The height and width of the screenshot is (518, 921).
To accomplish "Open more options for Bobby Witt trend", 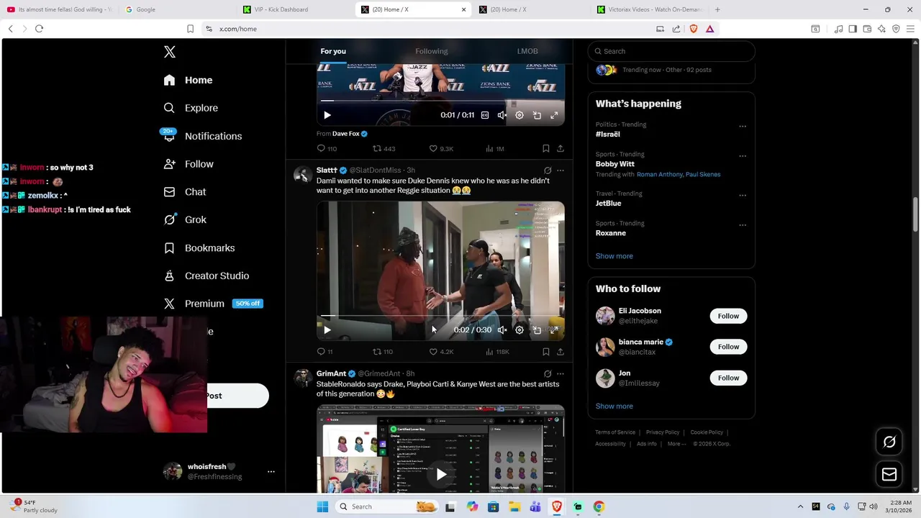I will 743,156.
